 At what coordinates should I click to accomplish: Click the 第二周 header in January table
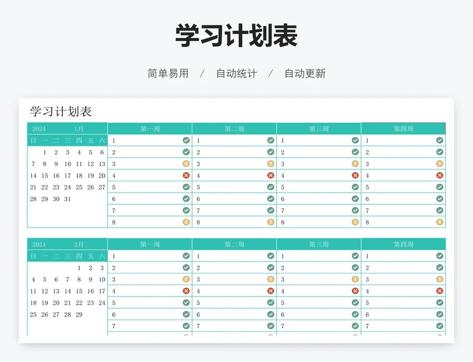coord(234,129)
